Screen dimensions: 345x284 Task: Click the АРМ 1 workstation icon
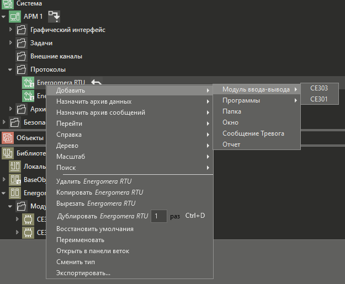pos(14,17)
